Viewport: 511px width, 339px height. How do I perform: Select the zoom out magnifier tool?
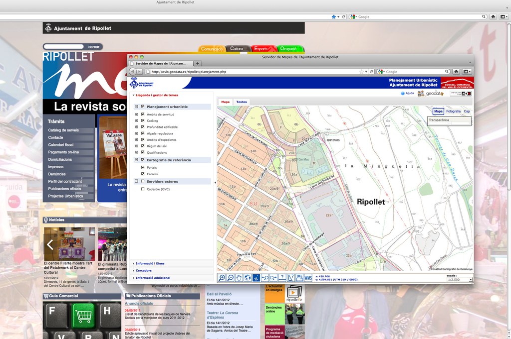(231, 278)
